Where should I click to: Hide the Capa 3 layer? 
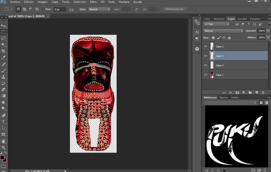[206, 56]
